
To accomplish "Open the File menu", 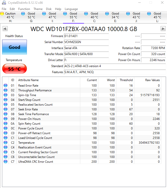I will click(x=4, y=9).
